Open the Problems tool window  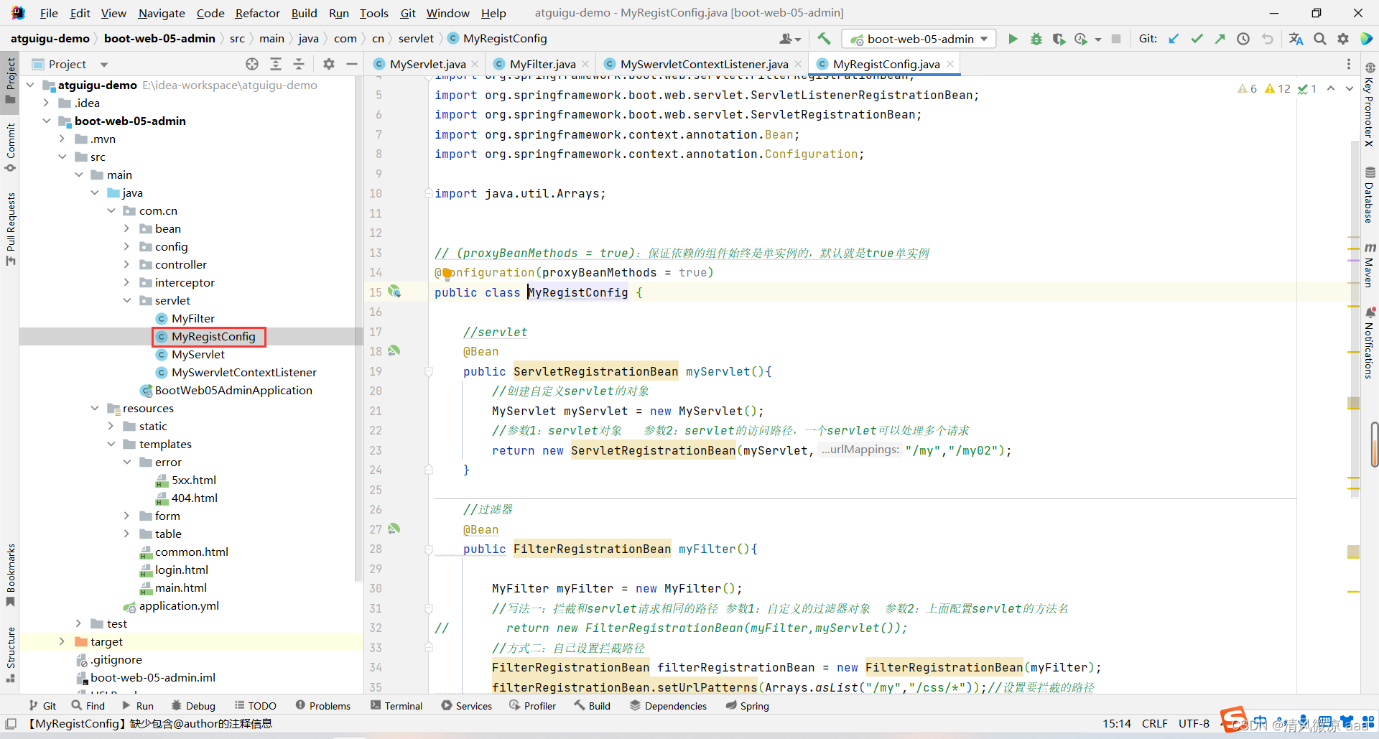(322, 706)
